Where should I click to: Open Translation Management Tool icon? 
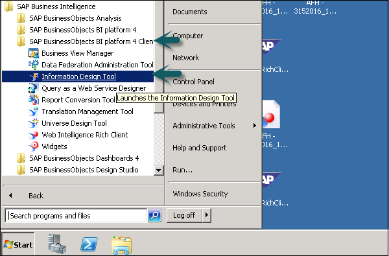tap(34, 111)
